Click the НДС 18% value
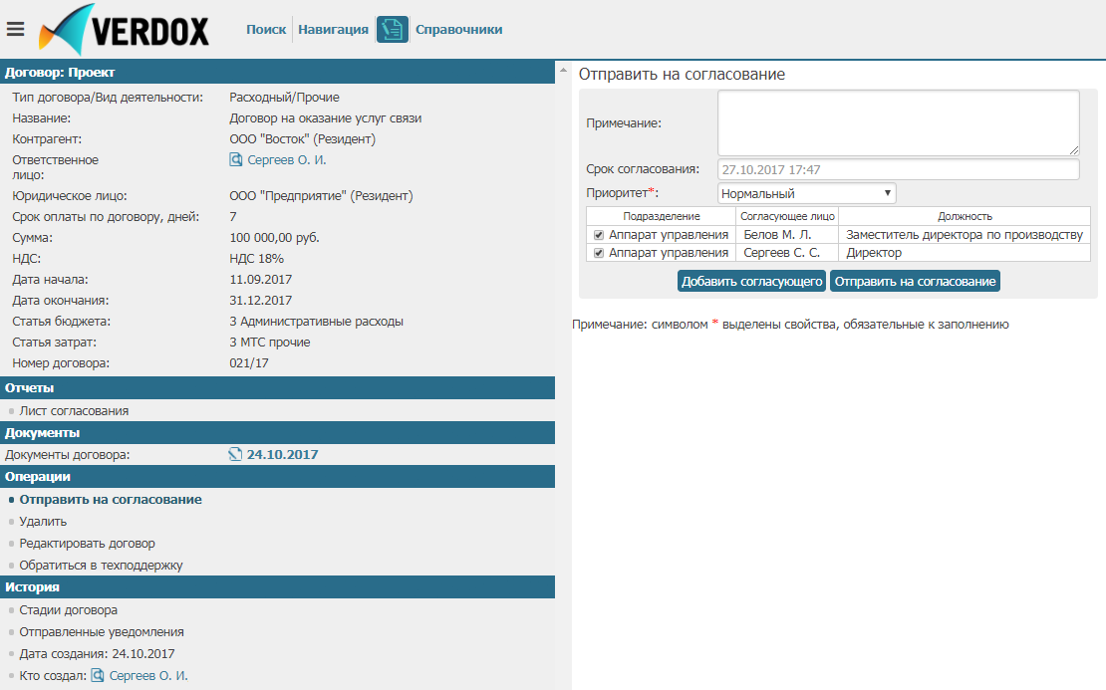The width and height of the screenshot is (1106, 690). 257,259
